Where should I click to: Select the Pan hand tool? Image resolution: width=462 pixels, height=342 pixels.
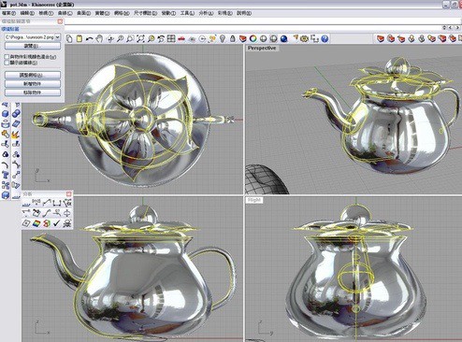pyautogui.click(x=99, y=38)
